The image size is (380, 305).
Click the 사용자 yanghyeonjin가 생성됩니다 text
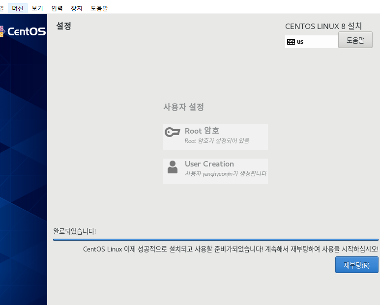(226, 174)
